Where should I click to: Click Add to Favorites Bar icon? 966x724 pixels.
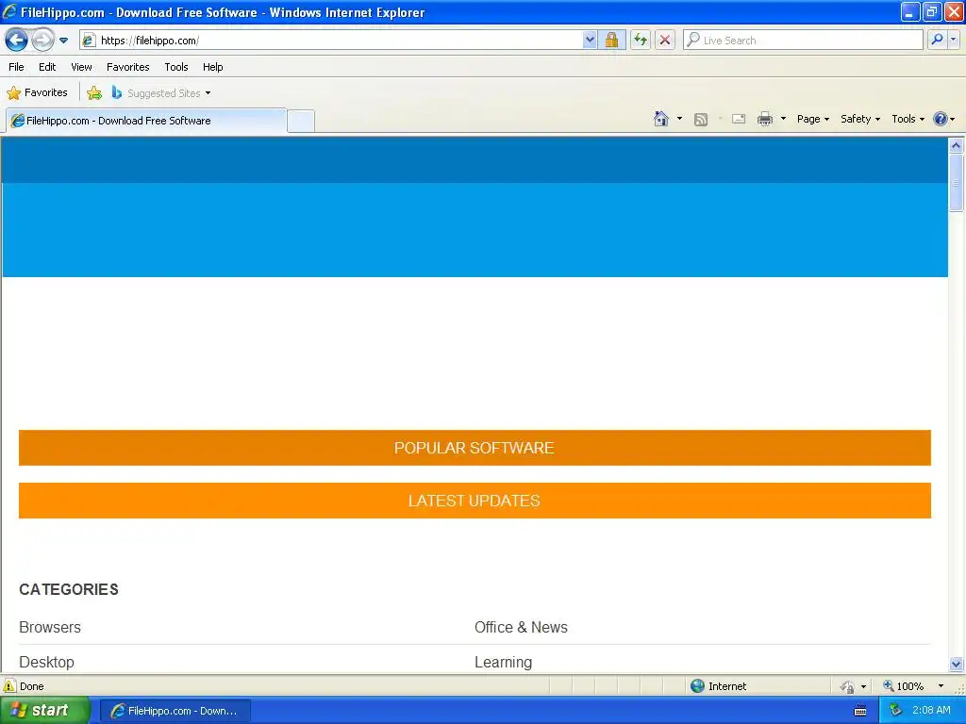94,93
